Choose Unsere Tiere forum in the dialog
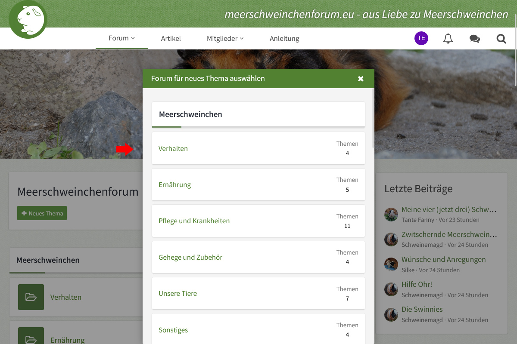This screenshot has height=344, width=517. tap(178, 294)
